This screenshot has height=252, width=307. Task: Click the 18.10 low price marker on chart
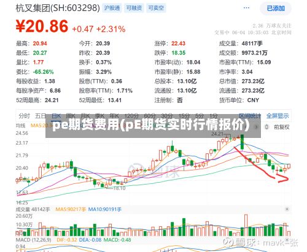(x=119, y=188)
